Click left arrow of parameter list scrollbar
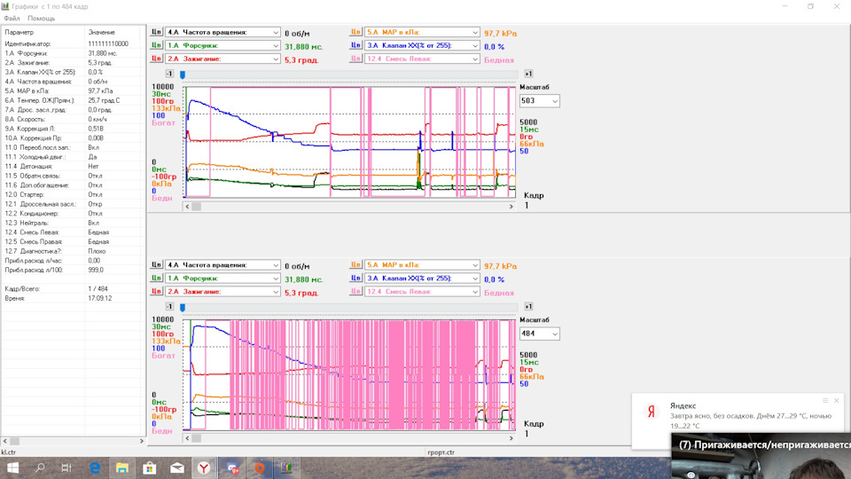Viewport: 851px width, 479px height. pos(5,441)
